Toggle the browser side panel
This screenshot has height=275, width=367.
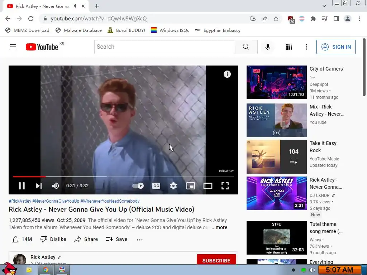(336, 19)
